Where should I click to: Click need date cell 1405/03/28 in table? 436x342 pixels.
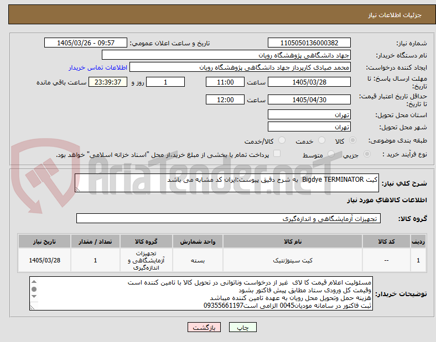(44, 260)
